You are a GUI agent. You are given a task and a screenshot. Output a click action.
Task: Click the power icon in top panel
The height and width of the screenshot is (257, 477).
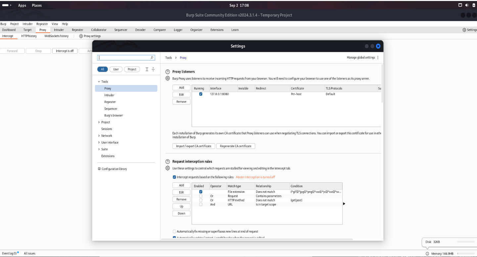coord(474,5)
